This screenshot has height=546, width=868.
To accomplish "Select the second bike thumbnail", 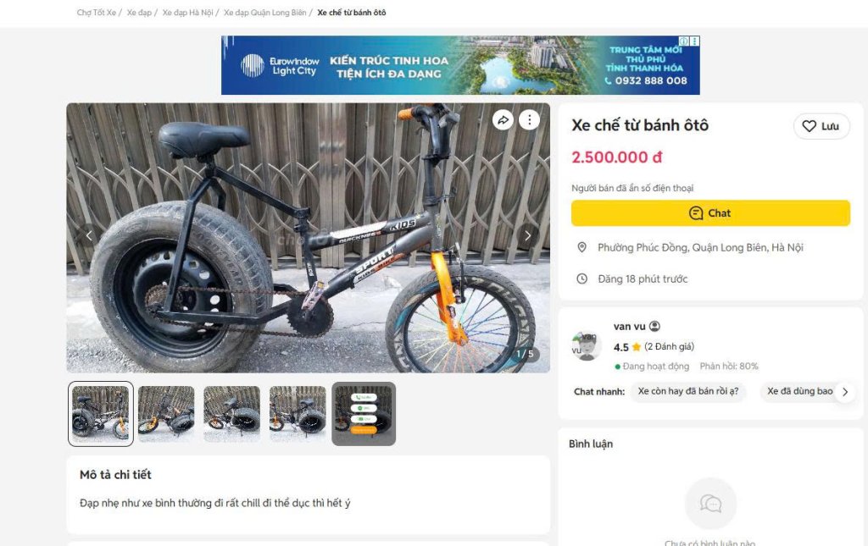I will [166, 413].
